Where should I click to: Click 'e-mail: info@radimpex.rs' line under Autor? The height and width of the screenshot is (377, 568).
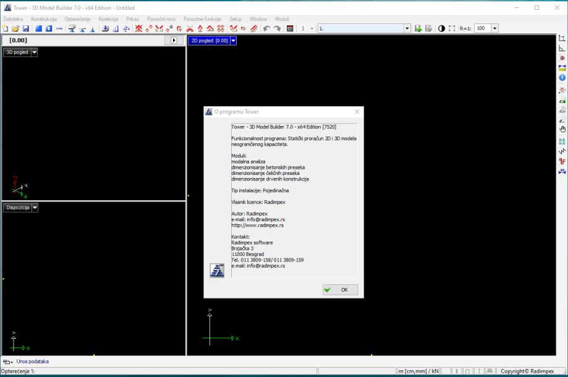(258, 219)
